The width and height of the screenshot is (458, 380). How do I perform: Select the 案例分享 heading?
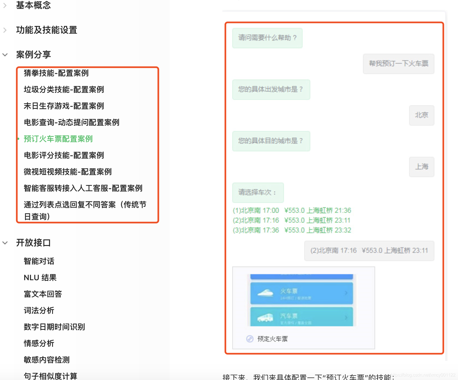pyautogui.click(x=33, y=55)
